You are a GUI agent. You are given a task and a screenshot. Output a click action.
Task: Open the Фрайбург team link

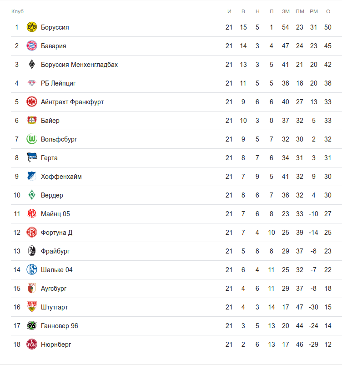click(x=55, y=251)
